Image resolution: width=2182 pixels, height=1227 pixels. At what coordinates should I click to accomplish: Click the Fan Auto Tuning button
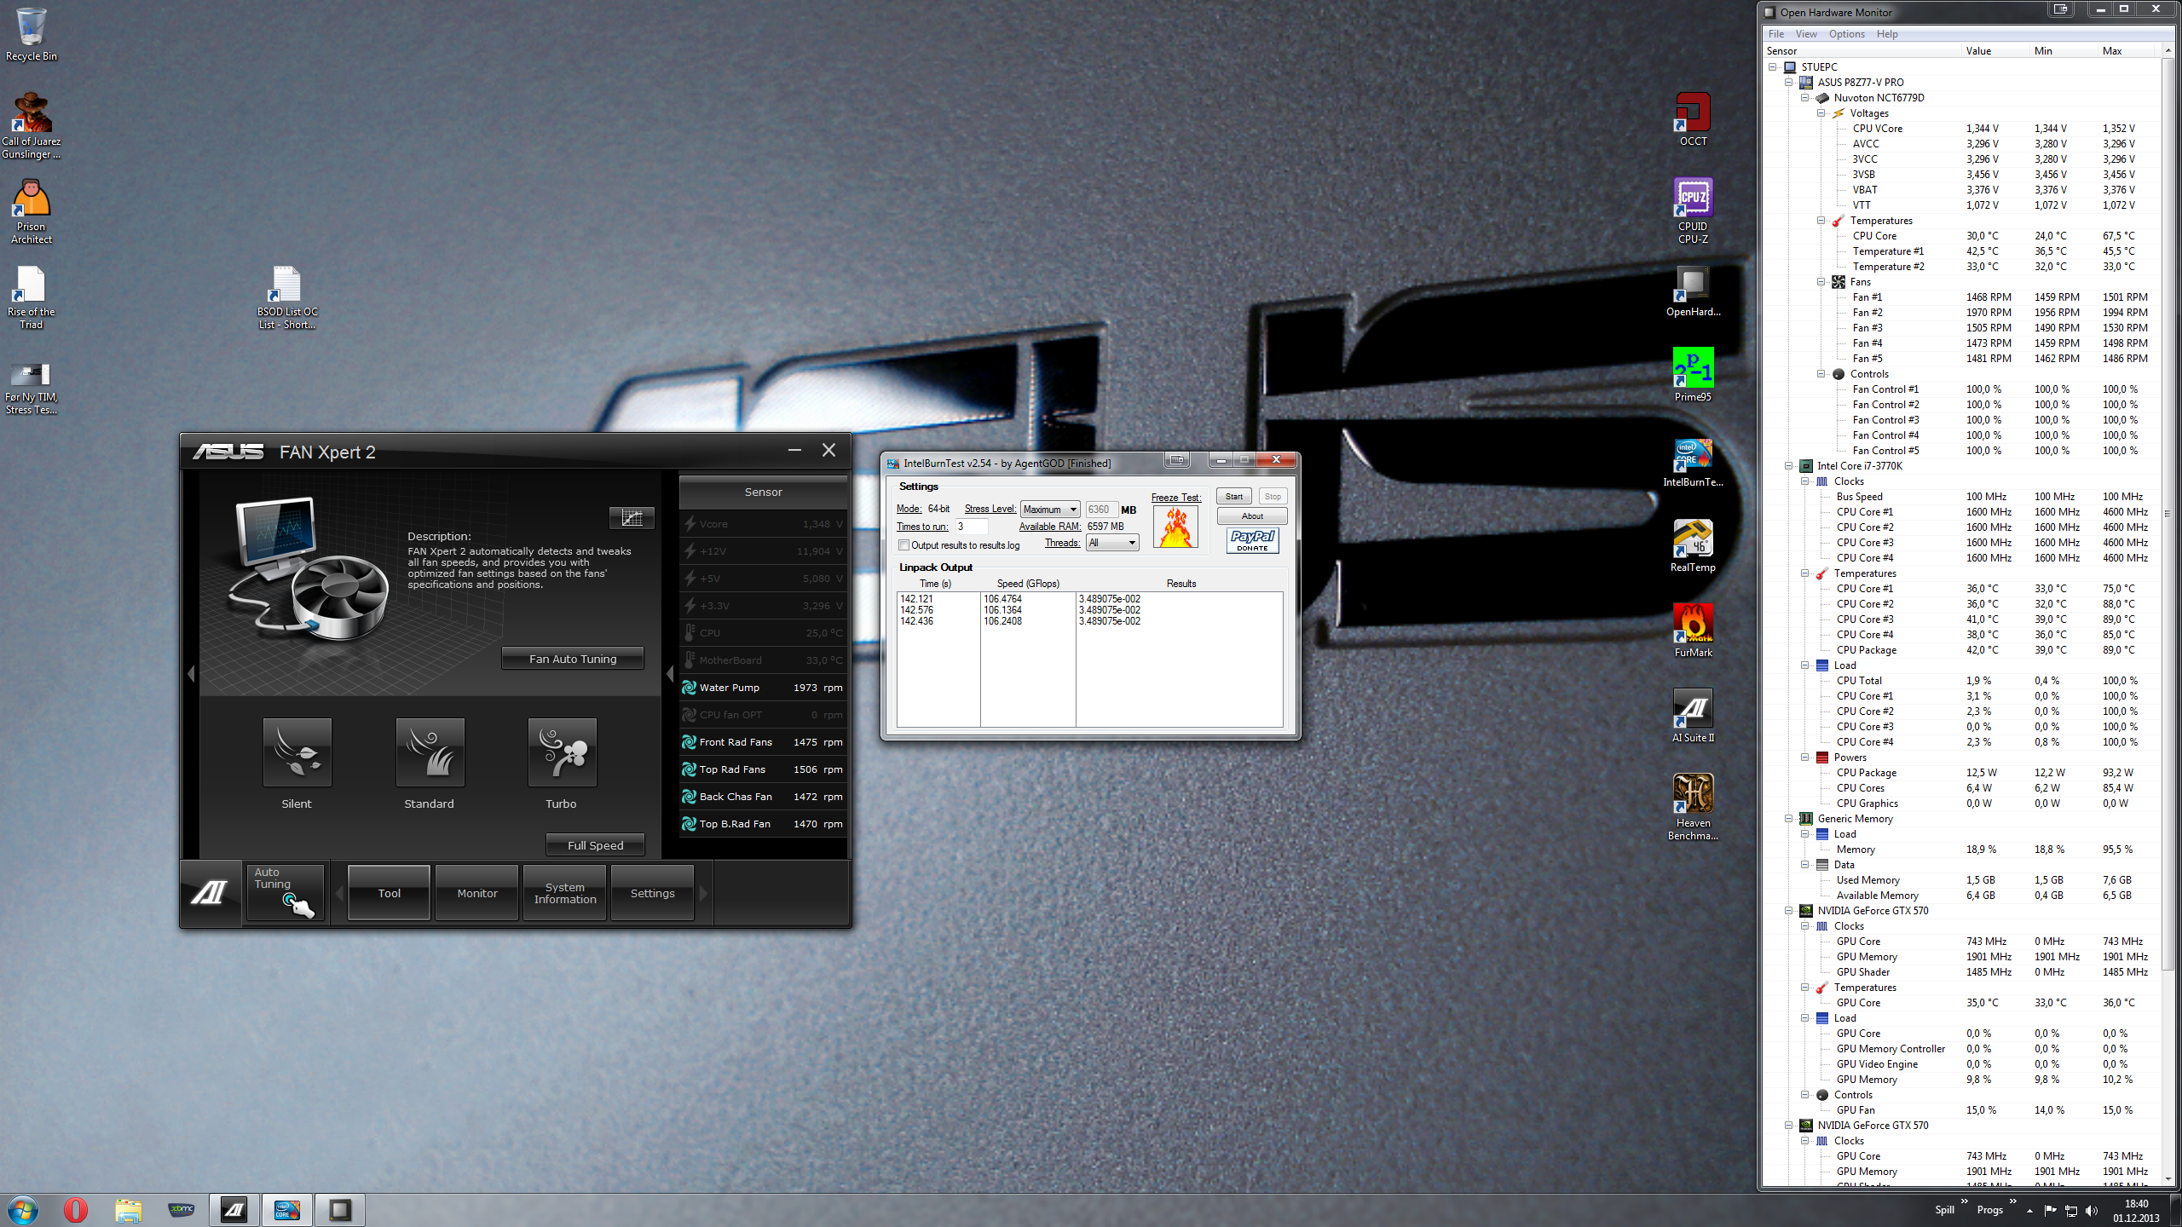[x=573, y=659]
